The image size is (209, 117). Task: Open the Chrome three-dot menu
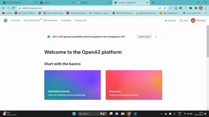205,8
